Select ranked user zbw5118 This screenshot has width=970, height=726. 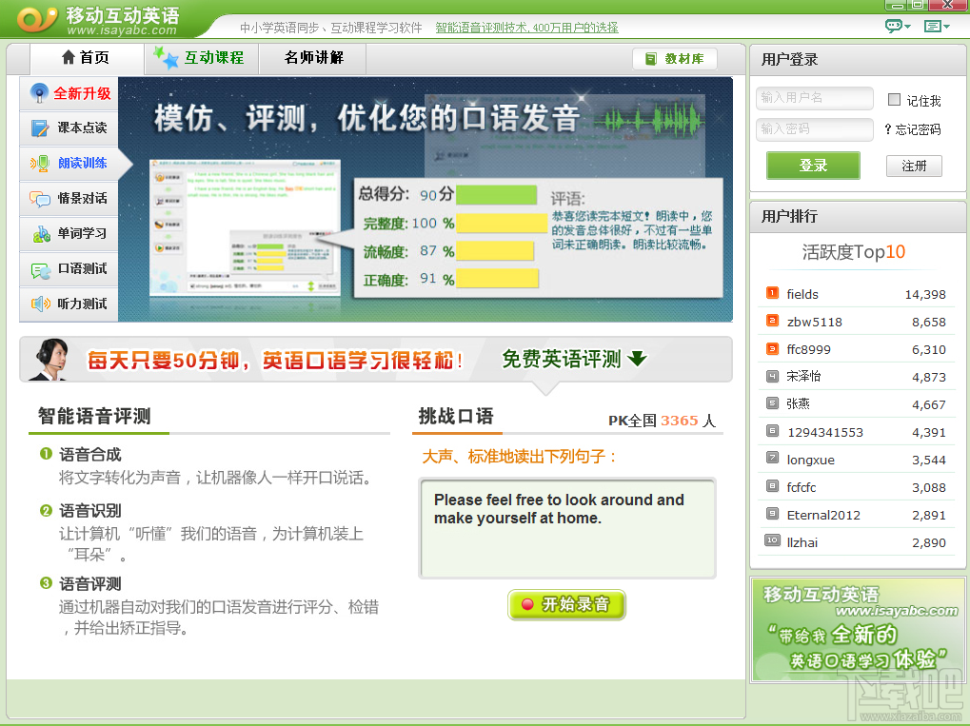coord(856,322)
